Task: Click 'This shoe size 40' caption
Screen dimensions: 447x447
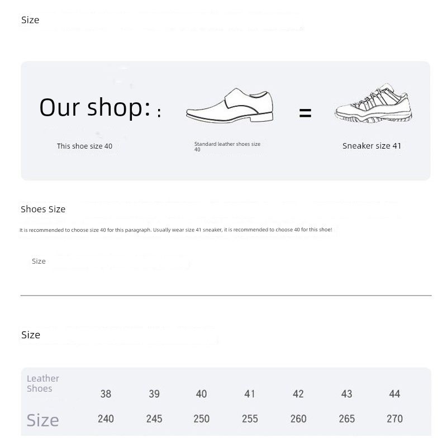Action: pyautogui.click(x=84, y=146)
